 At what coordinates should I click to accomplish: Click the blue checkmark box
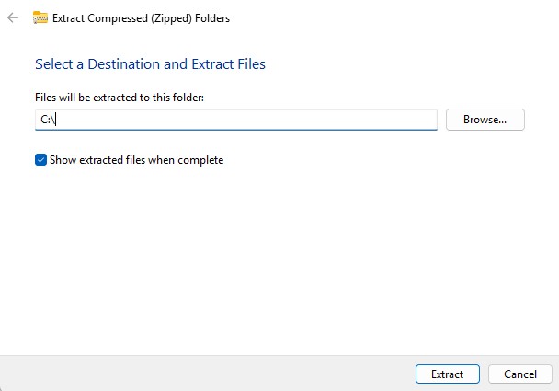point(40,160)
